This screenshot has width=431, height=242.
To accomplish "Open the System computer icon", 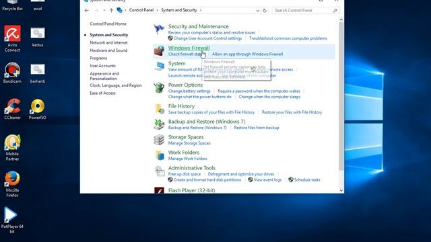I will pos(160,66).
